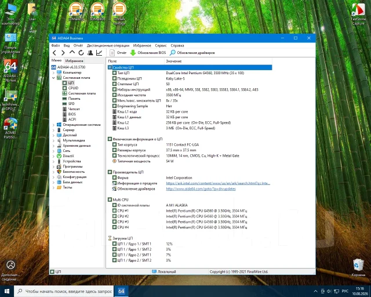
Task: Open the graph chart toolbar icon
Action: [x=99, y=53]
